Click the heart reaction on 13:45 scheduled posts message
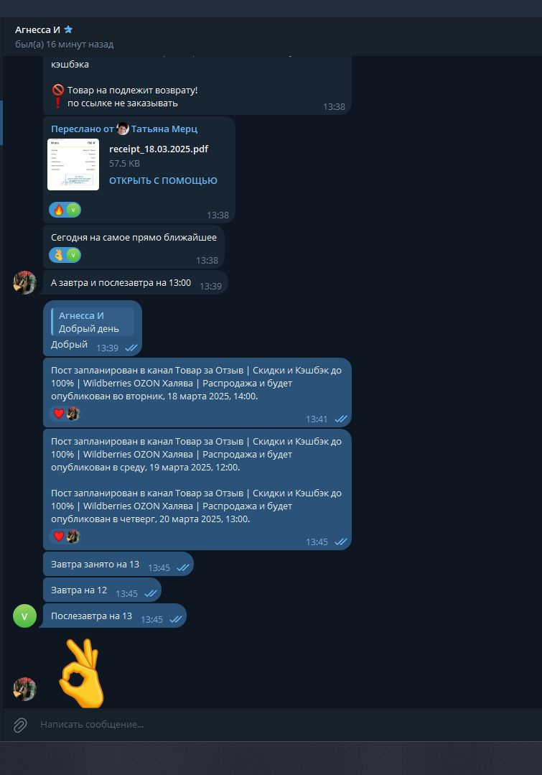 click(59, 536)
